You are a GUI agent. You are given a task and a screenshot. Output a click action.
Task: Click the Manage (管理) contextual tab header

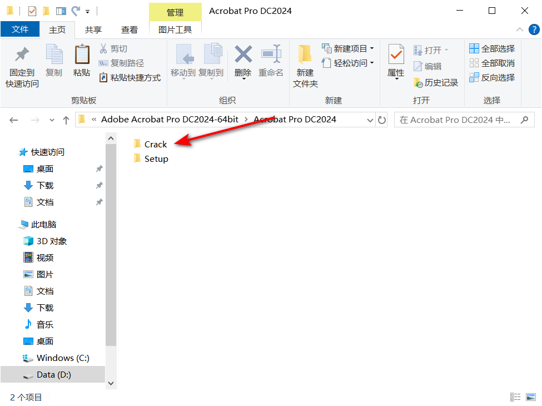(175, 12)
